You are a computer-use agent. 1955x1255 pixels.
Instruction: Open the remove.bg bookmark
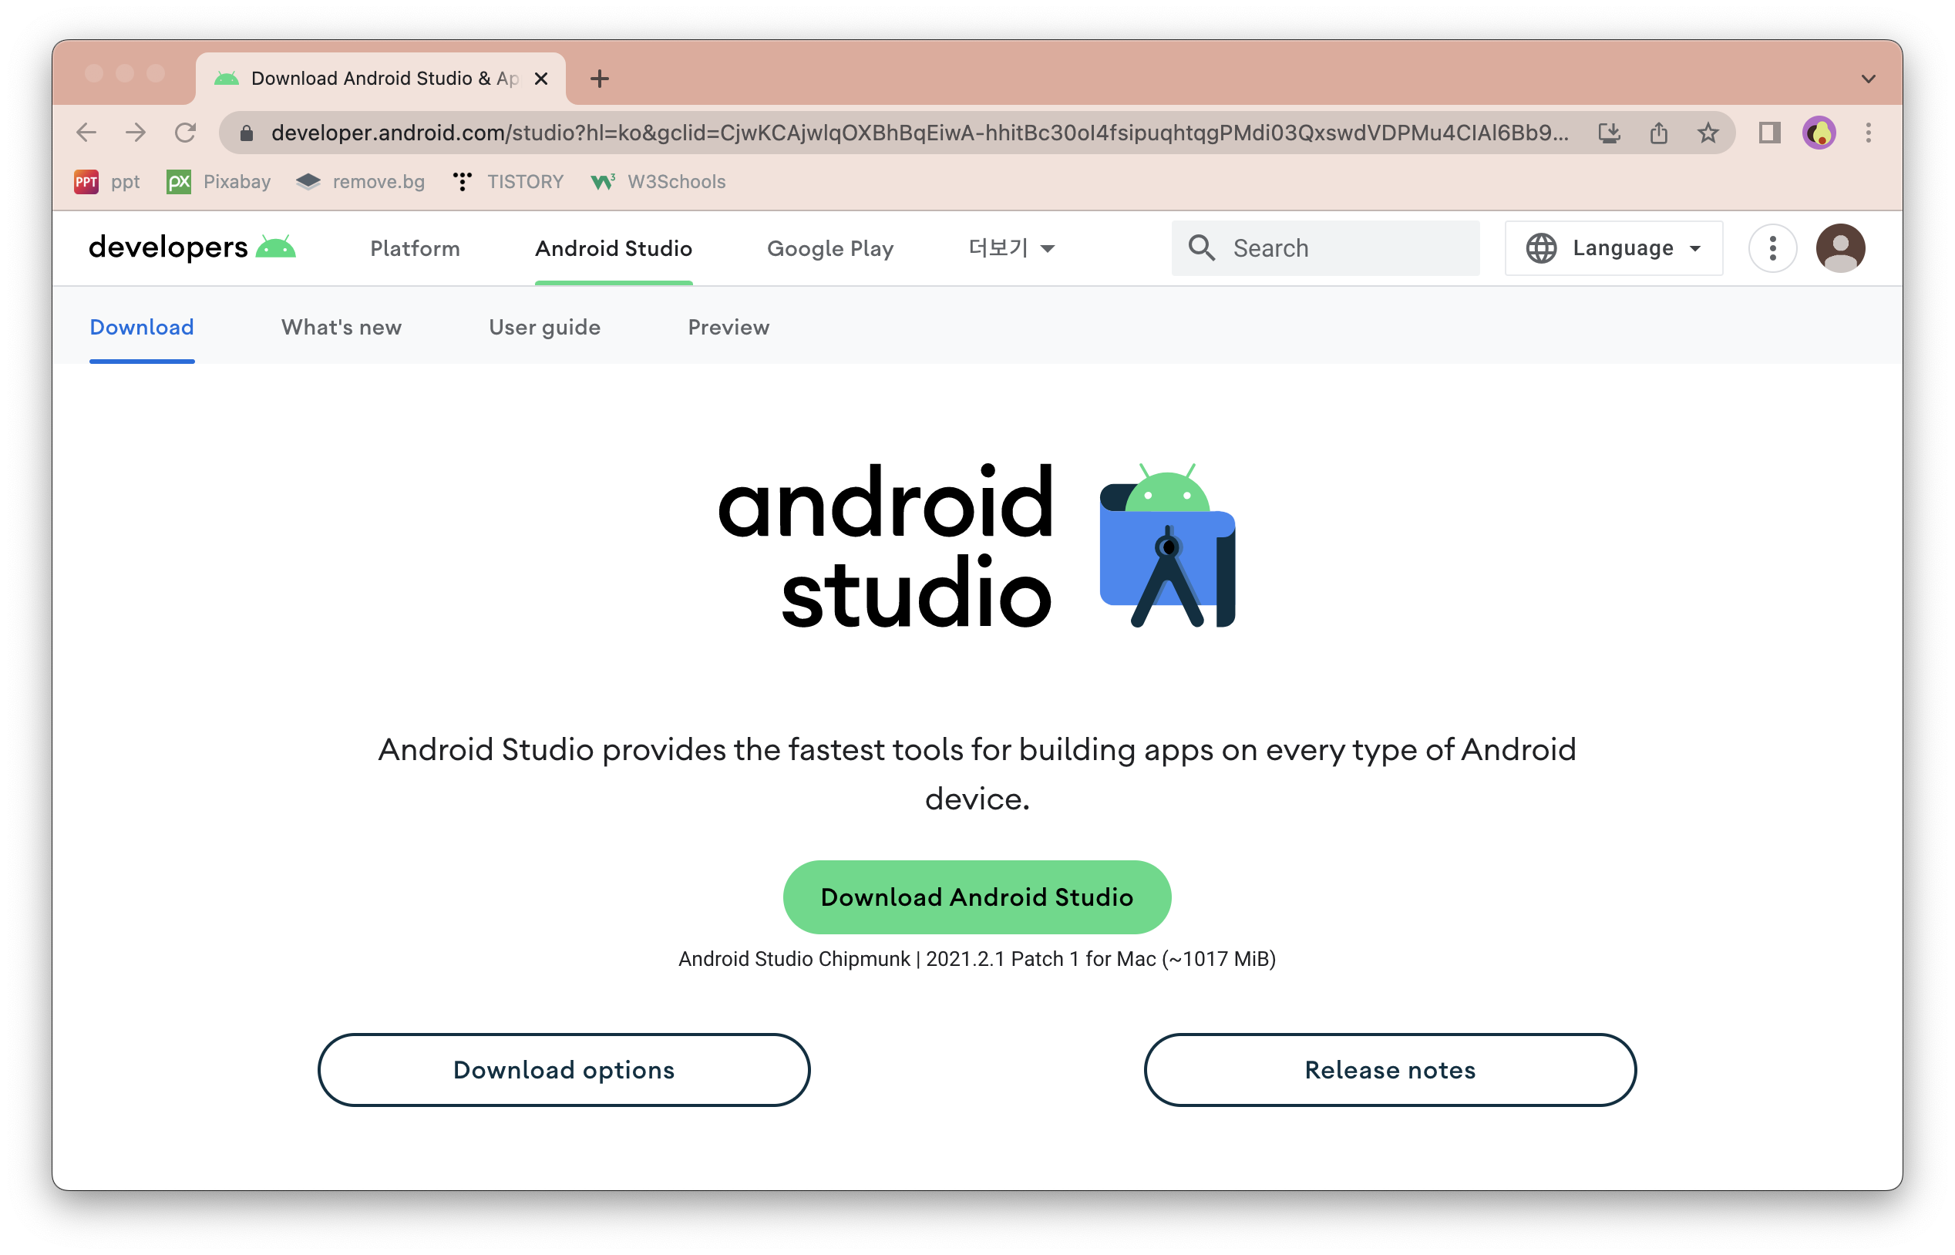point(360,182)
